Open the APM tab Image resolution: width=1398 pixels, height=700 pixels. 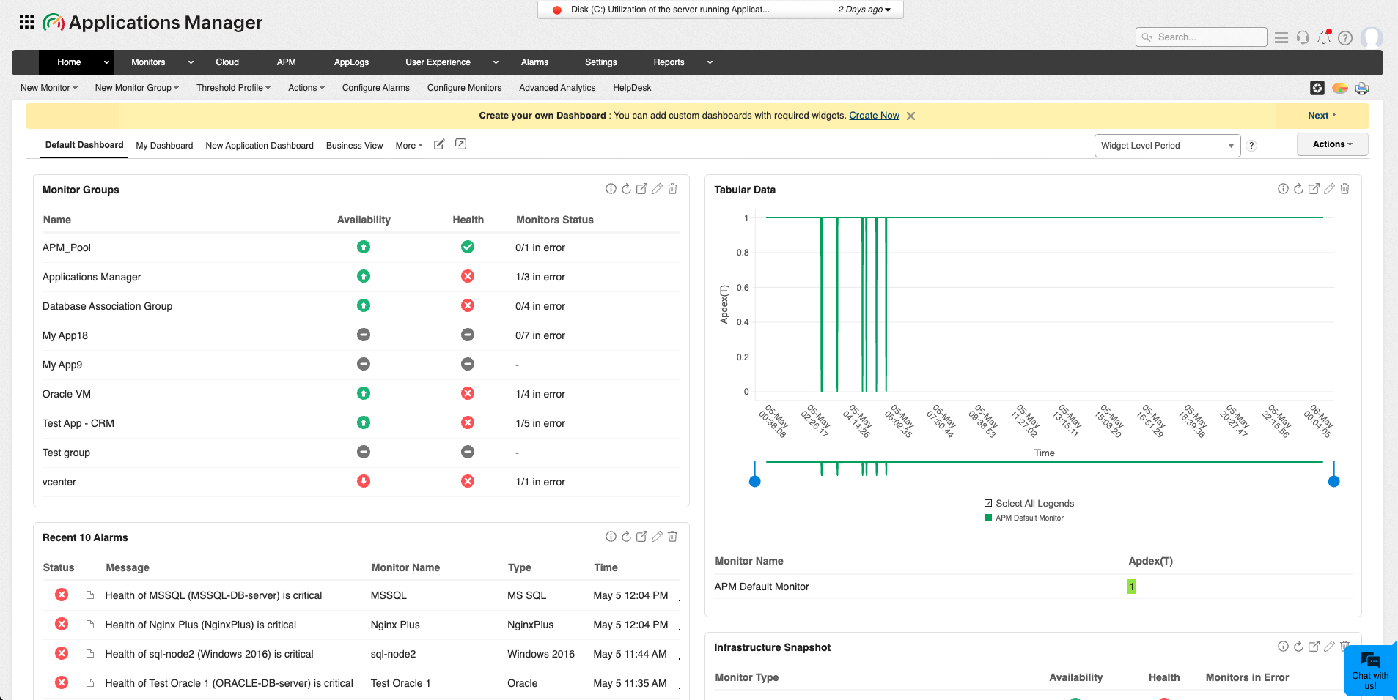pos(287,62)
